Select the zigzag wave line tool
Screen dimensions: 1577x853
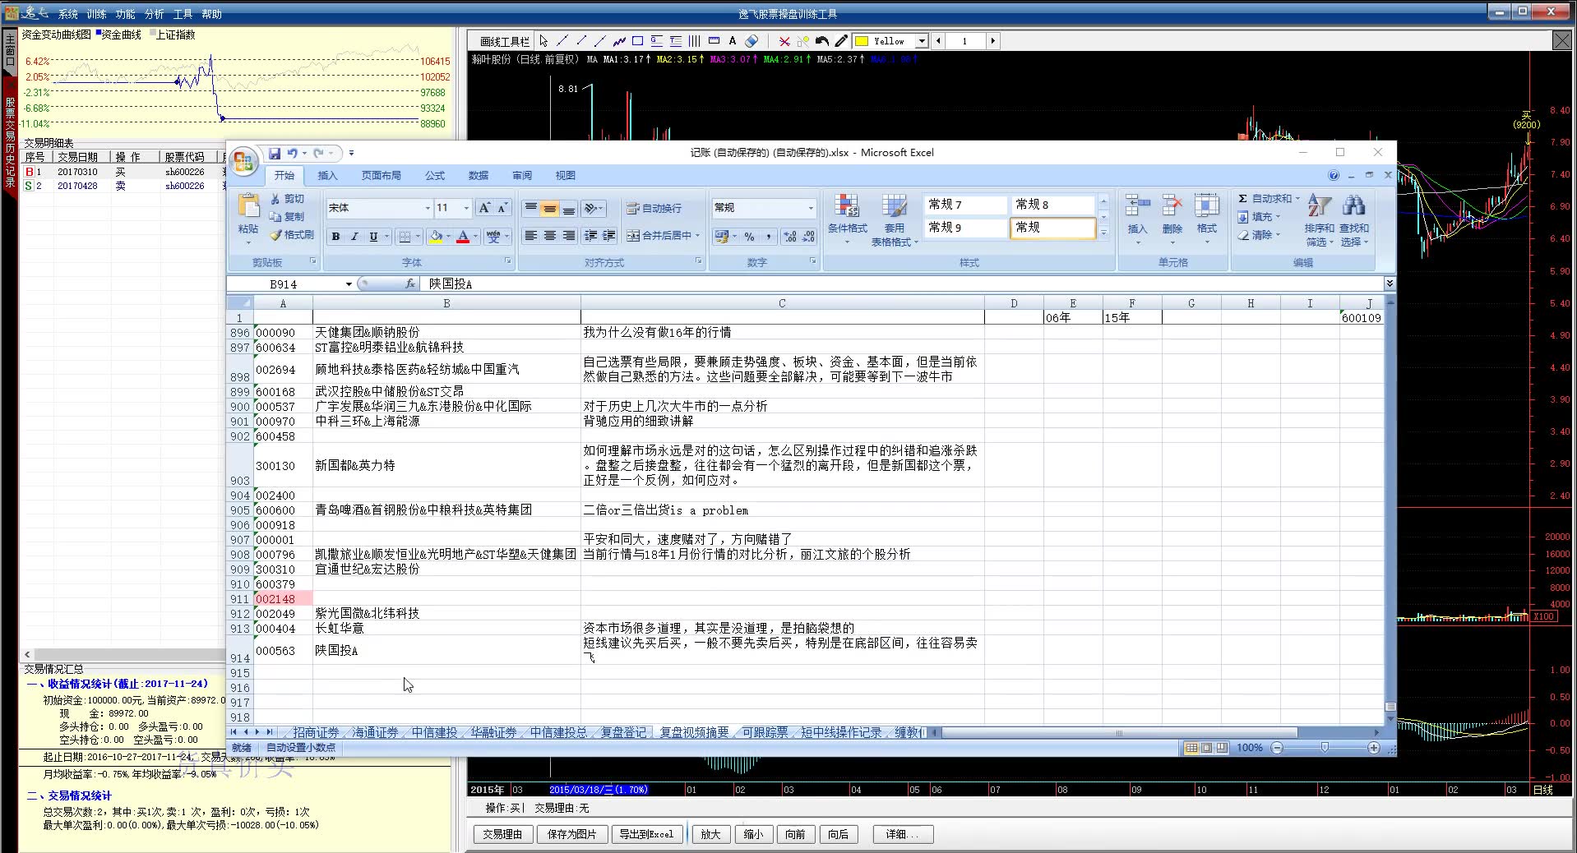tap(618, 41)
